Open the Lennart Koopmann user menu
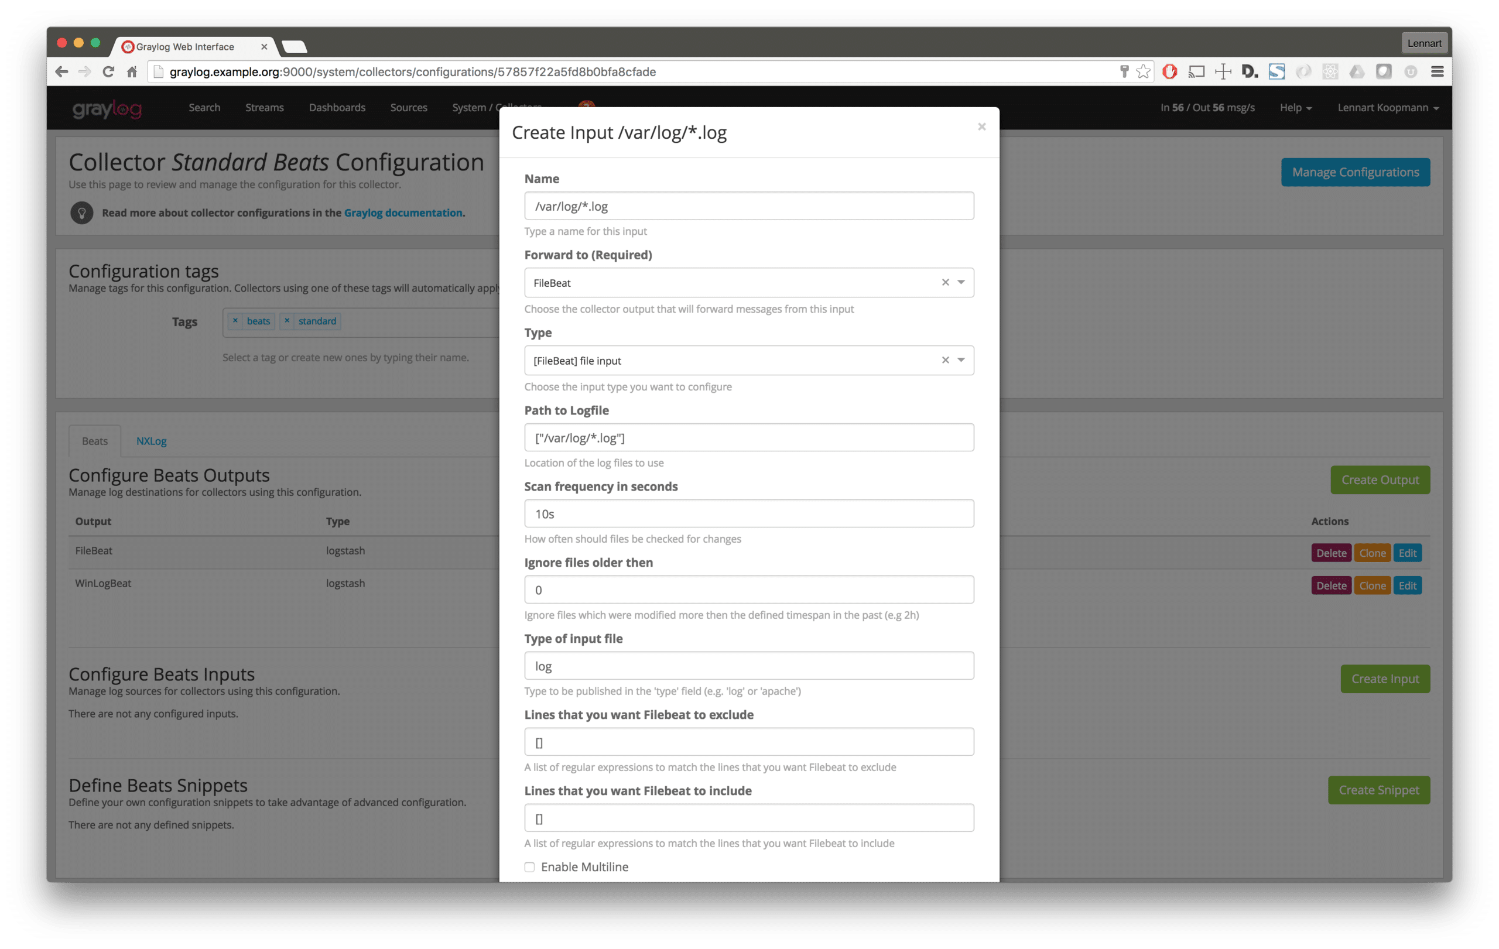Image resolution: width=1499 pixels, height=949 pixels. [1388, 108]
